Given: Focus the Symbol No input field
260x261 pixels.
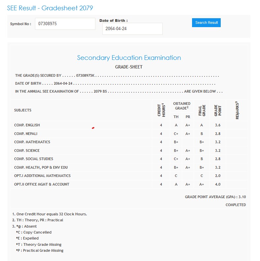Looking at the screenshot, I should coord(65,24).
